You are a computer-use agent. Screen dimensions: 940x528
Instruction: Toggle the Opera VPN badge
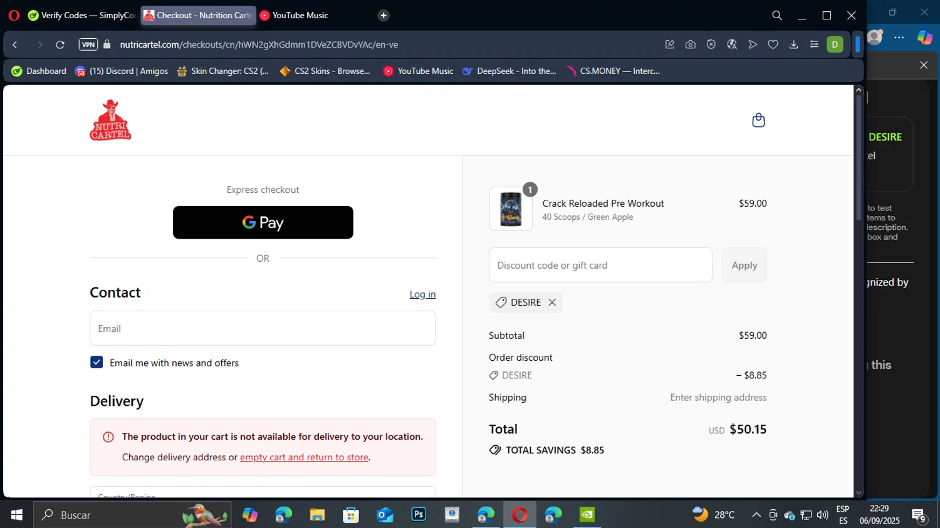(x=88, y=44)
